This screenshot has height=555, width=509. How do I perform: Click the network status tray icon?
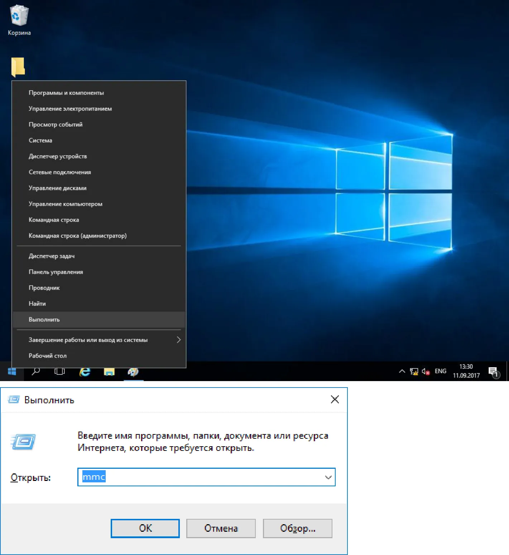pos(414,371)
